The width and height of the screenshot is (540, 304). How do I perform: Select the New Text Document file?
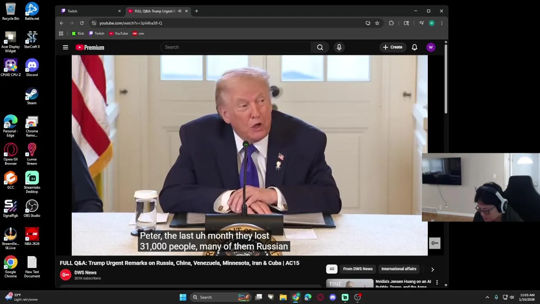[32, 267]
